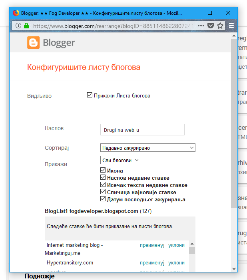The image size is (247, 280).
Task: Toggle Сличица најновије ставке checkbox
Action: [103, 192]
